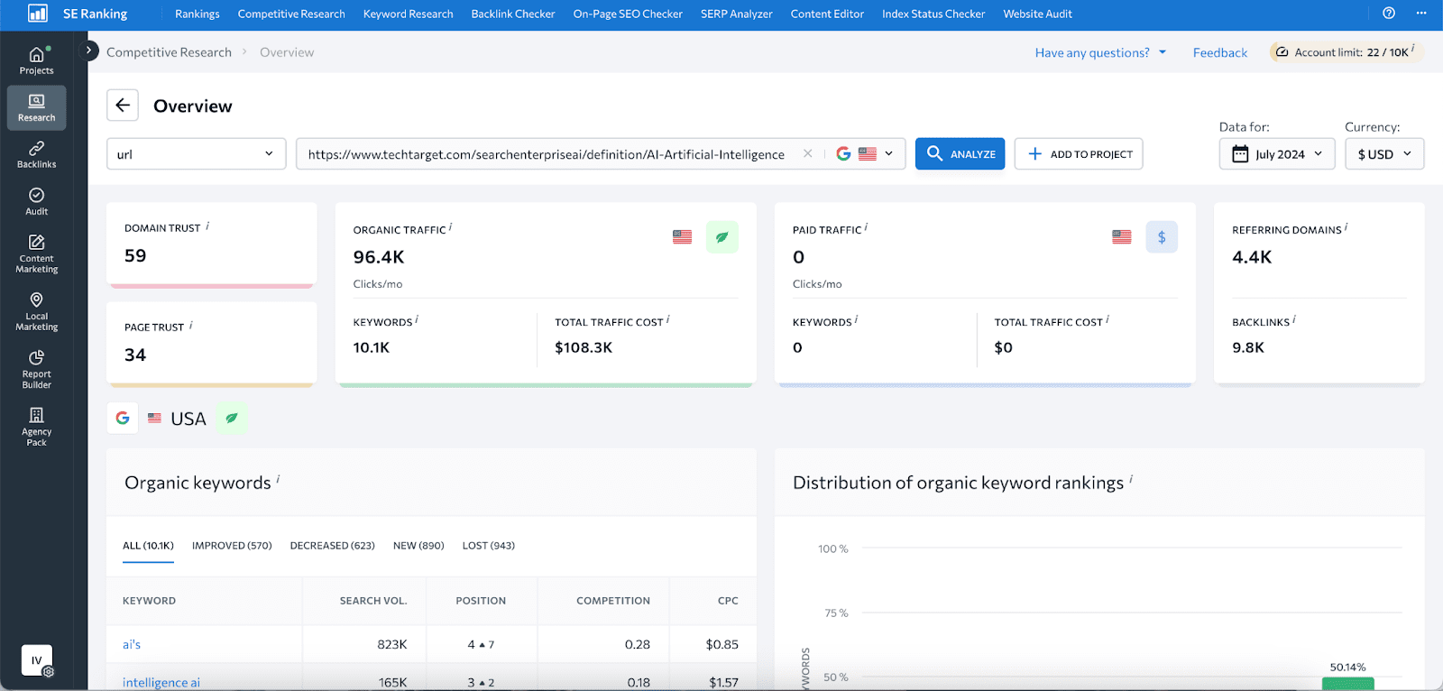Sort by the COMPETITION column header
Screen dimensions: 1443x691
point(613,601)
